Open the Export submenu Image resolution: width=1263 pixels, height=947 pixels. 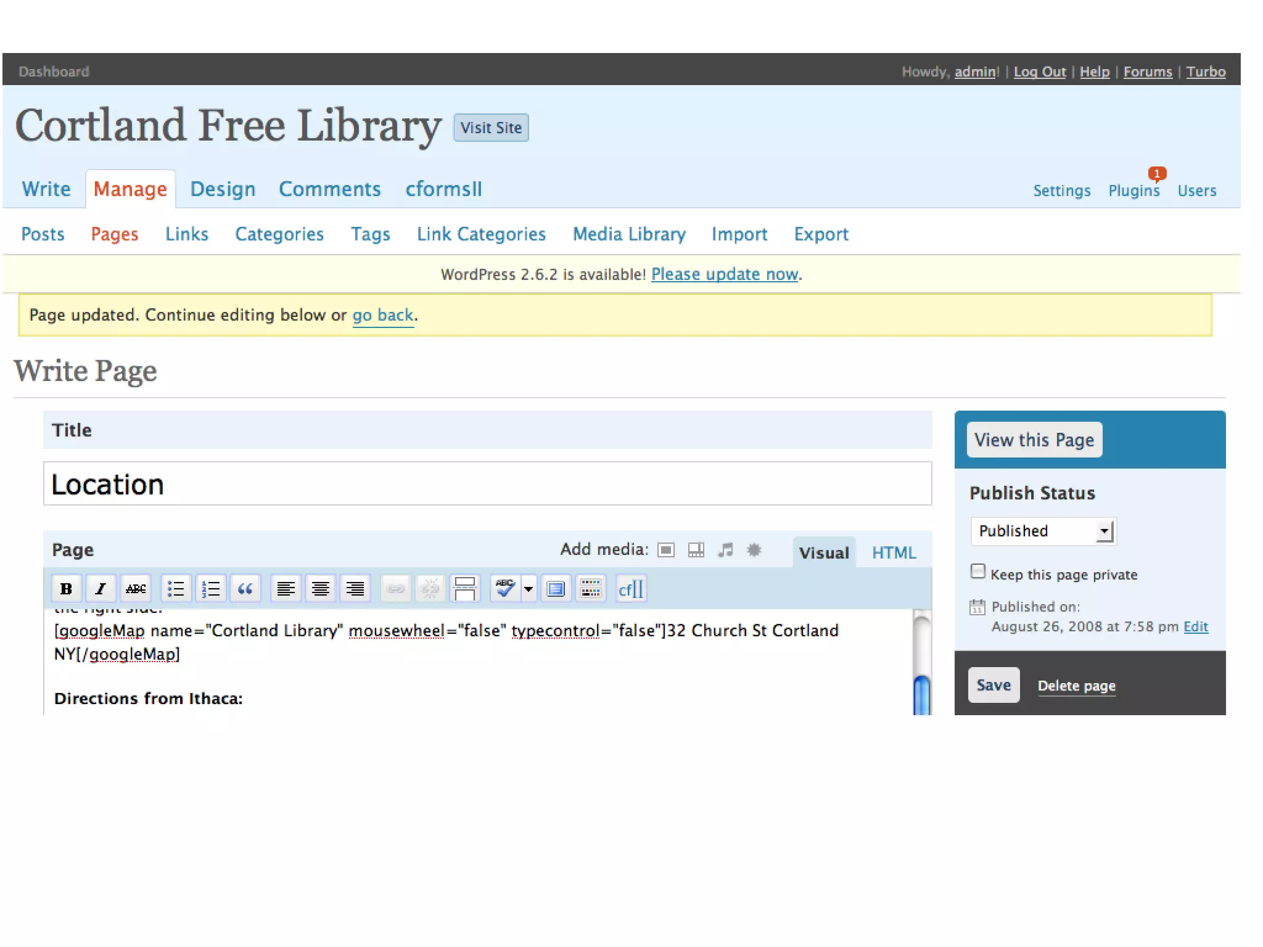click(x=821, y=234)
